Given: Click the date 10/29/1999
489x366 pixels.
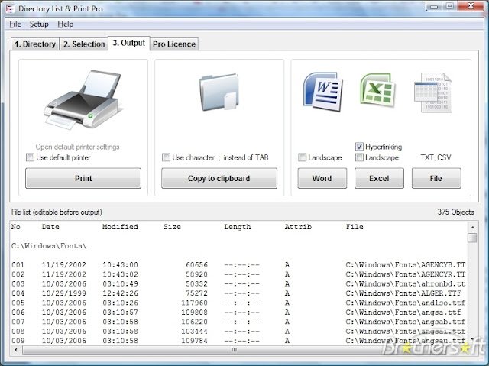Looking at the screenshot, I should point(64,293).
